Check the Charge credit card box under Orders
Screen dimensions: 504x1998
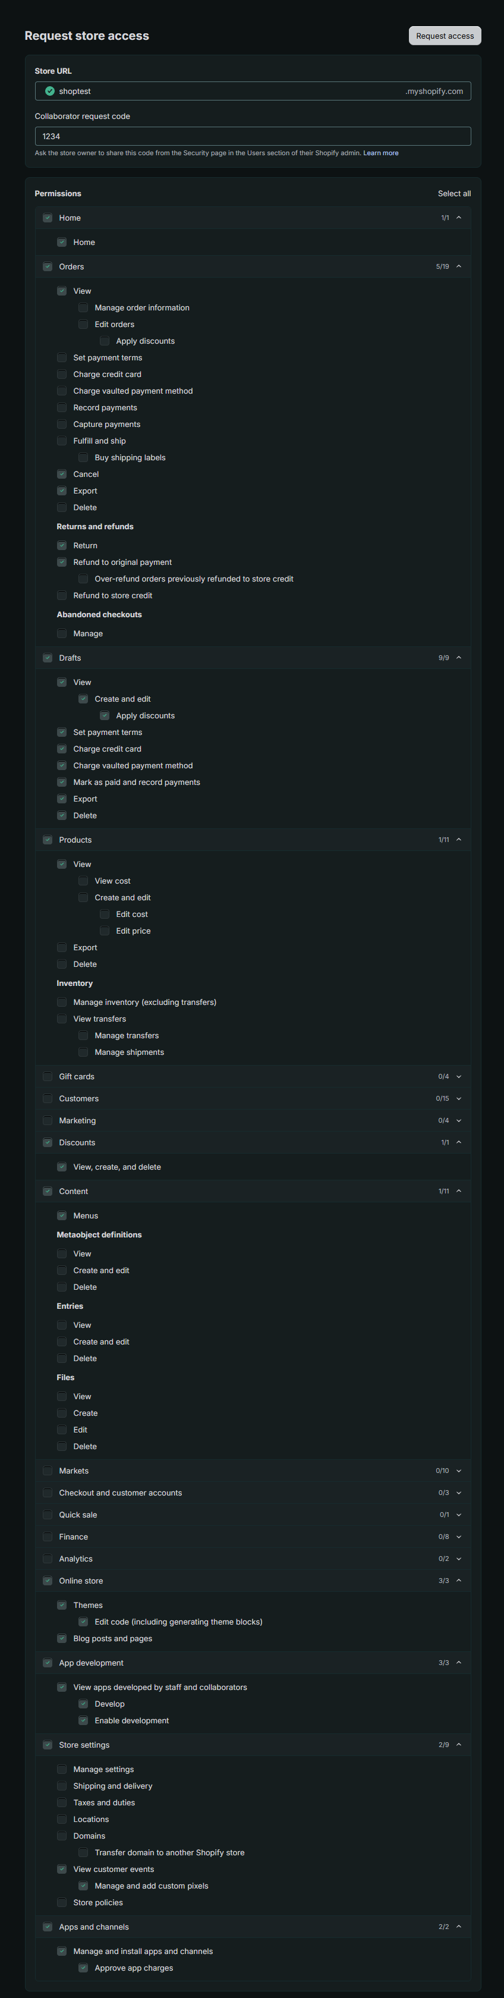coord(61,374)
